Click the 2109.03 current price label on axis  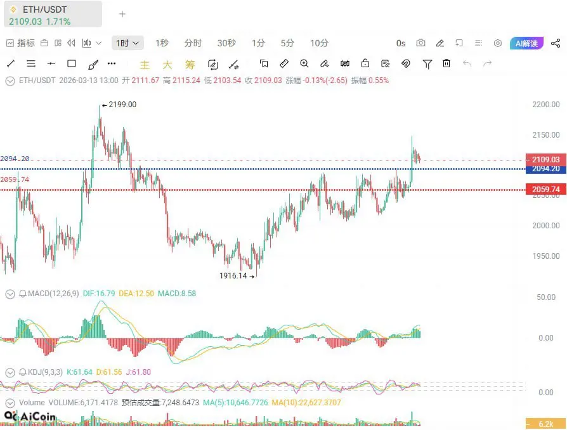tap(545, 159)
